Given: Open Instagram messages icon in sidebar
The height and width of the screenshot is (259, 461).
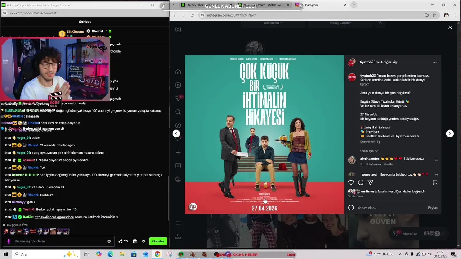Looking at the screenshot, I should (x=178, y=98).
